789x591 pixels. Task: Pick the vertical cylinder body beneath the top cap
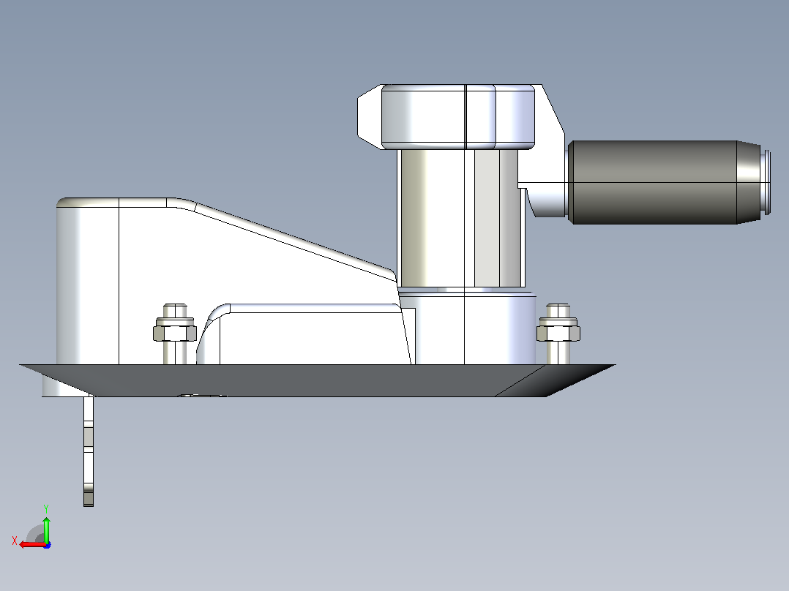click(460, 218)
